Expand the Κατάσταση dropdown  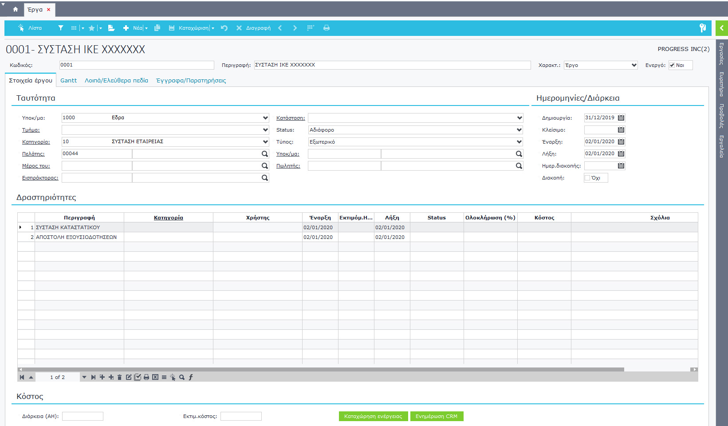click(519, 118)
